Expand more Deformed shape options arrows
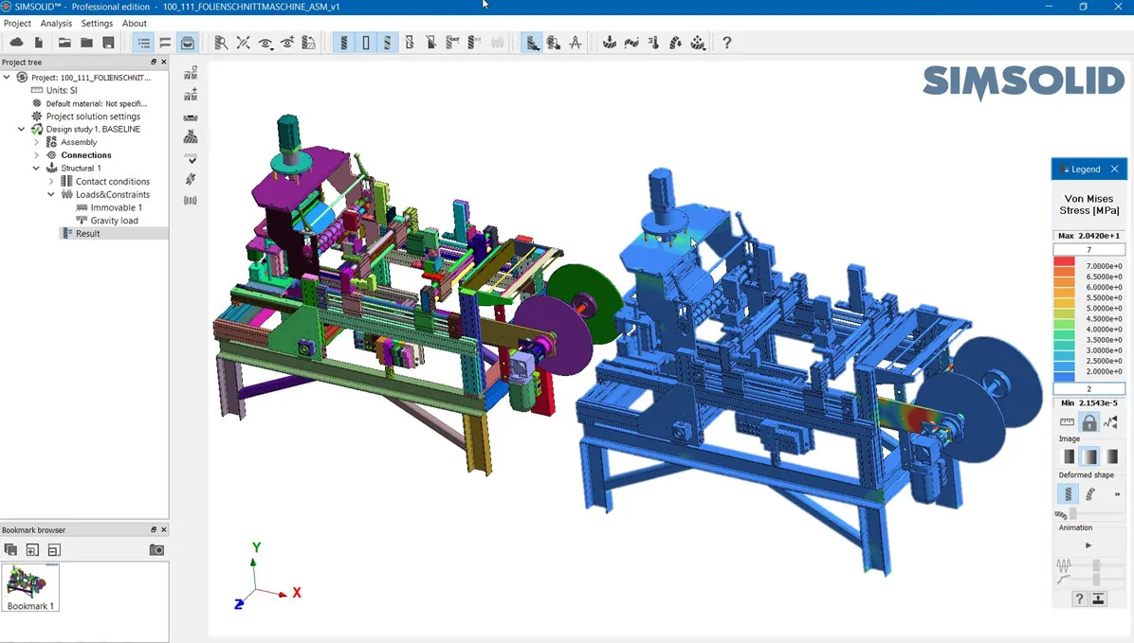The image size is (1134, 643). pyautogui.click(x=1117, y=494)
